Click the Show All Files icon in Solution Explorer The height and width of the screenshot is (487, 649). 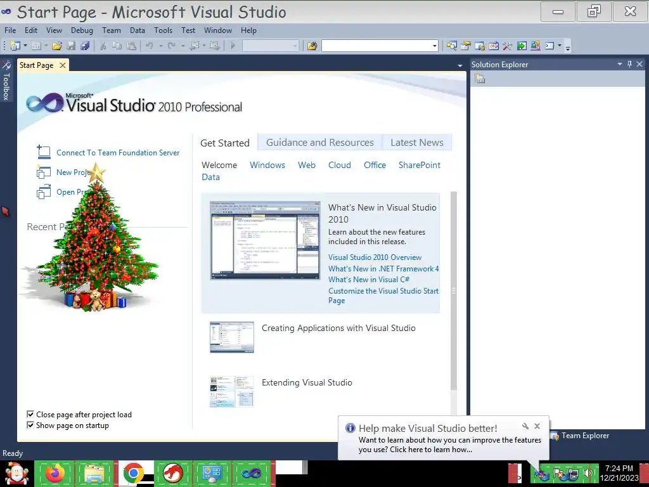(x=480, y=78)
